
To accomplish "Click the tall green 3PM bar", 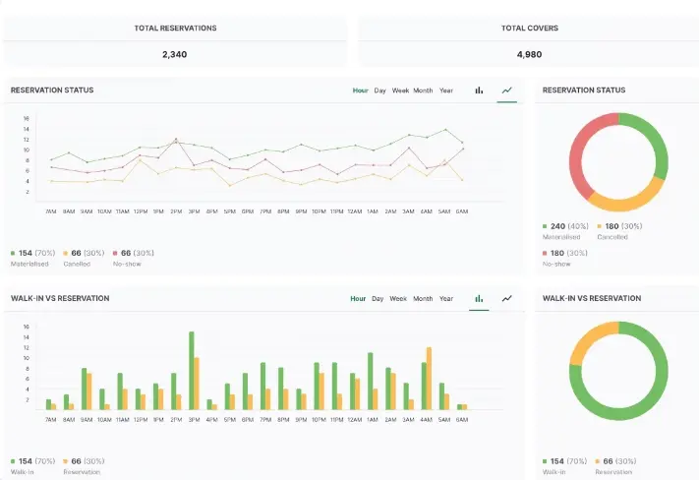I will 192,370.
